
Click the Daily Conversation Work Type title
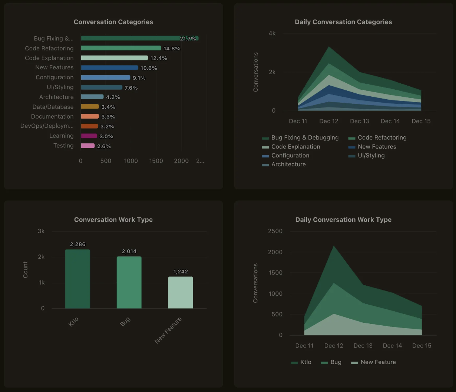(x=343, y=220)
